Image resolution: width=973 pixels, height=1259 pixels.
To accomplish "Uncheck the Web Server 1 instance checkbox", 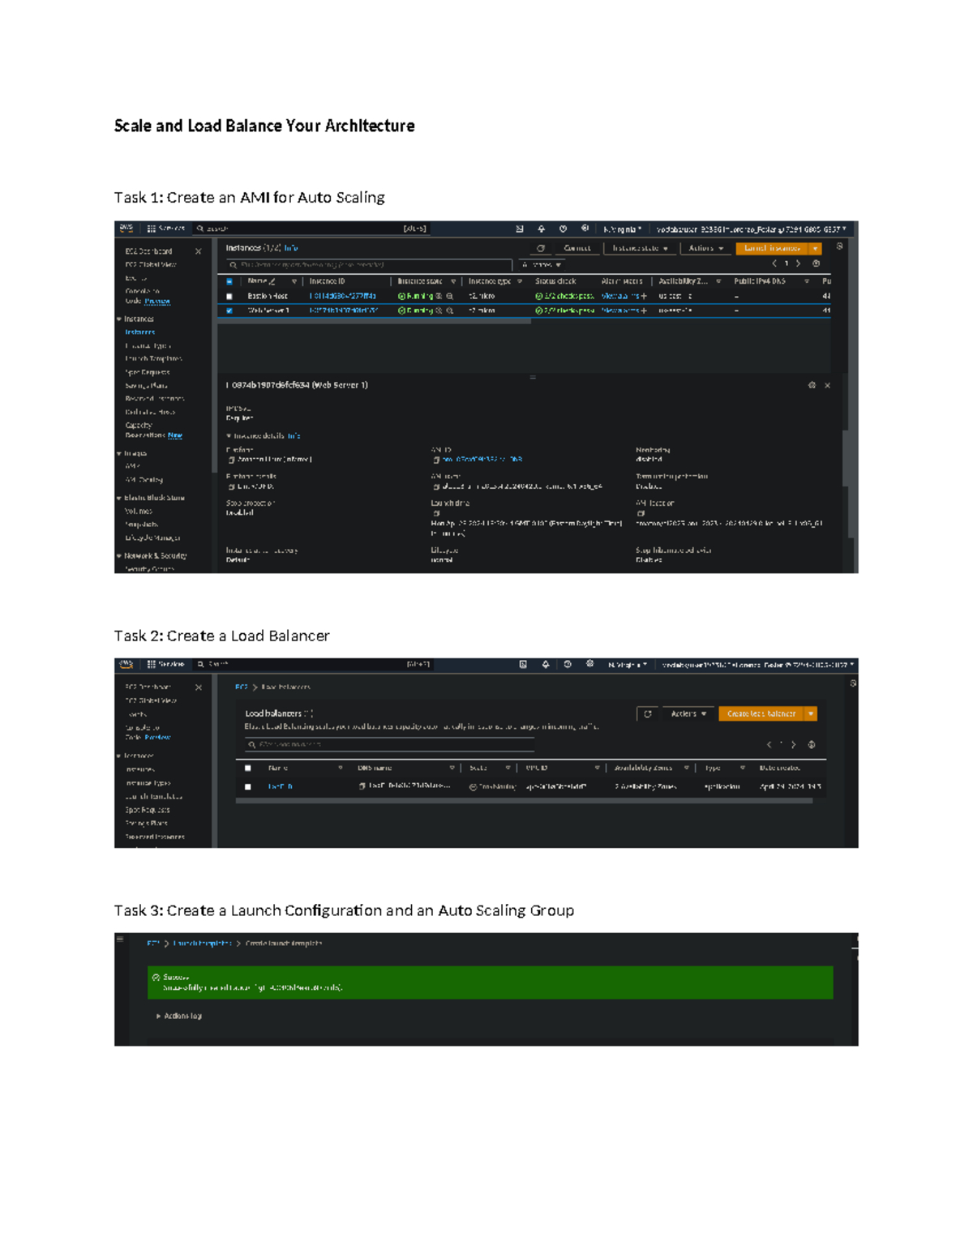I will point(230,310).
